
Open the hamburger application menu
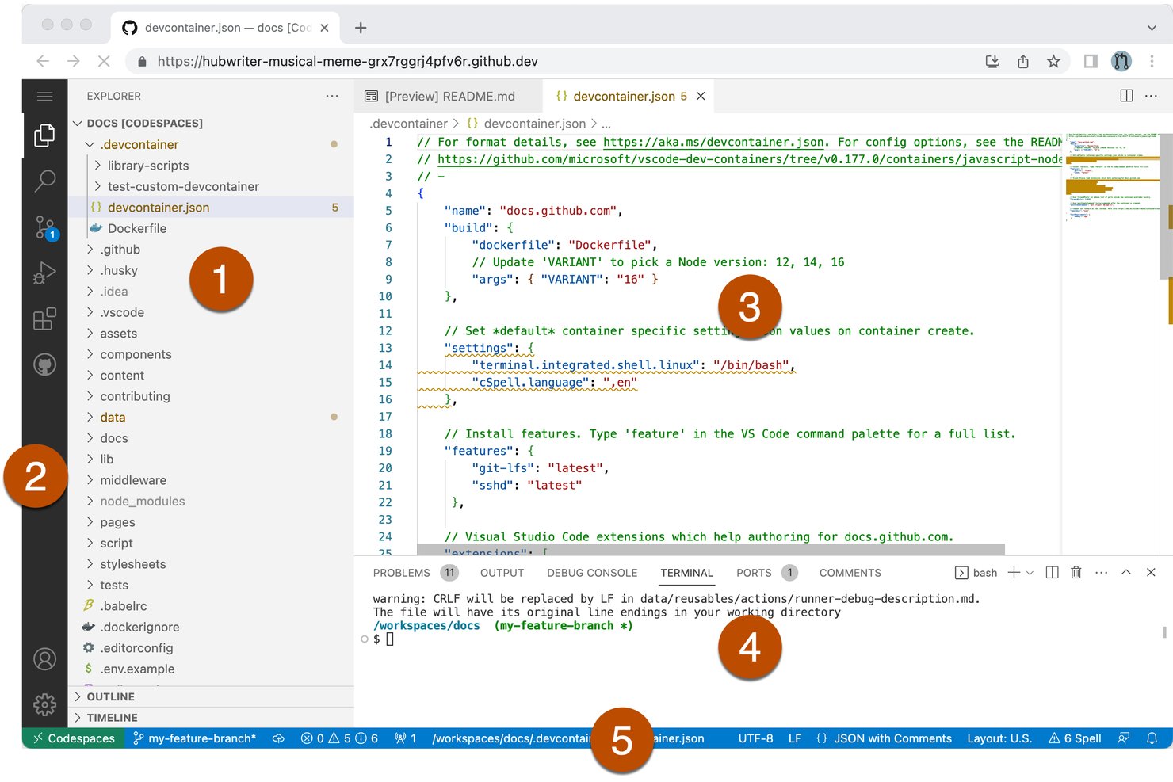(44, 97)
